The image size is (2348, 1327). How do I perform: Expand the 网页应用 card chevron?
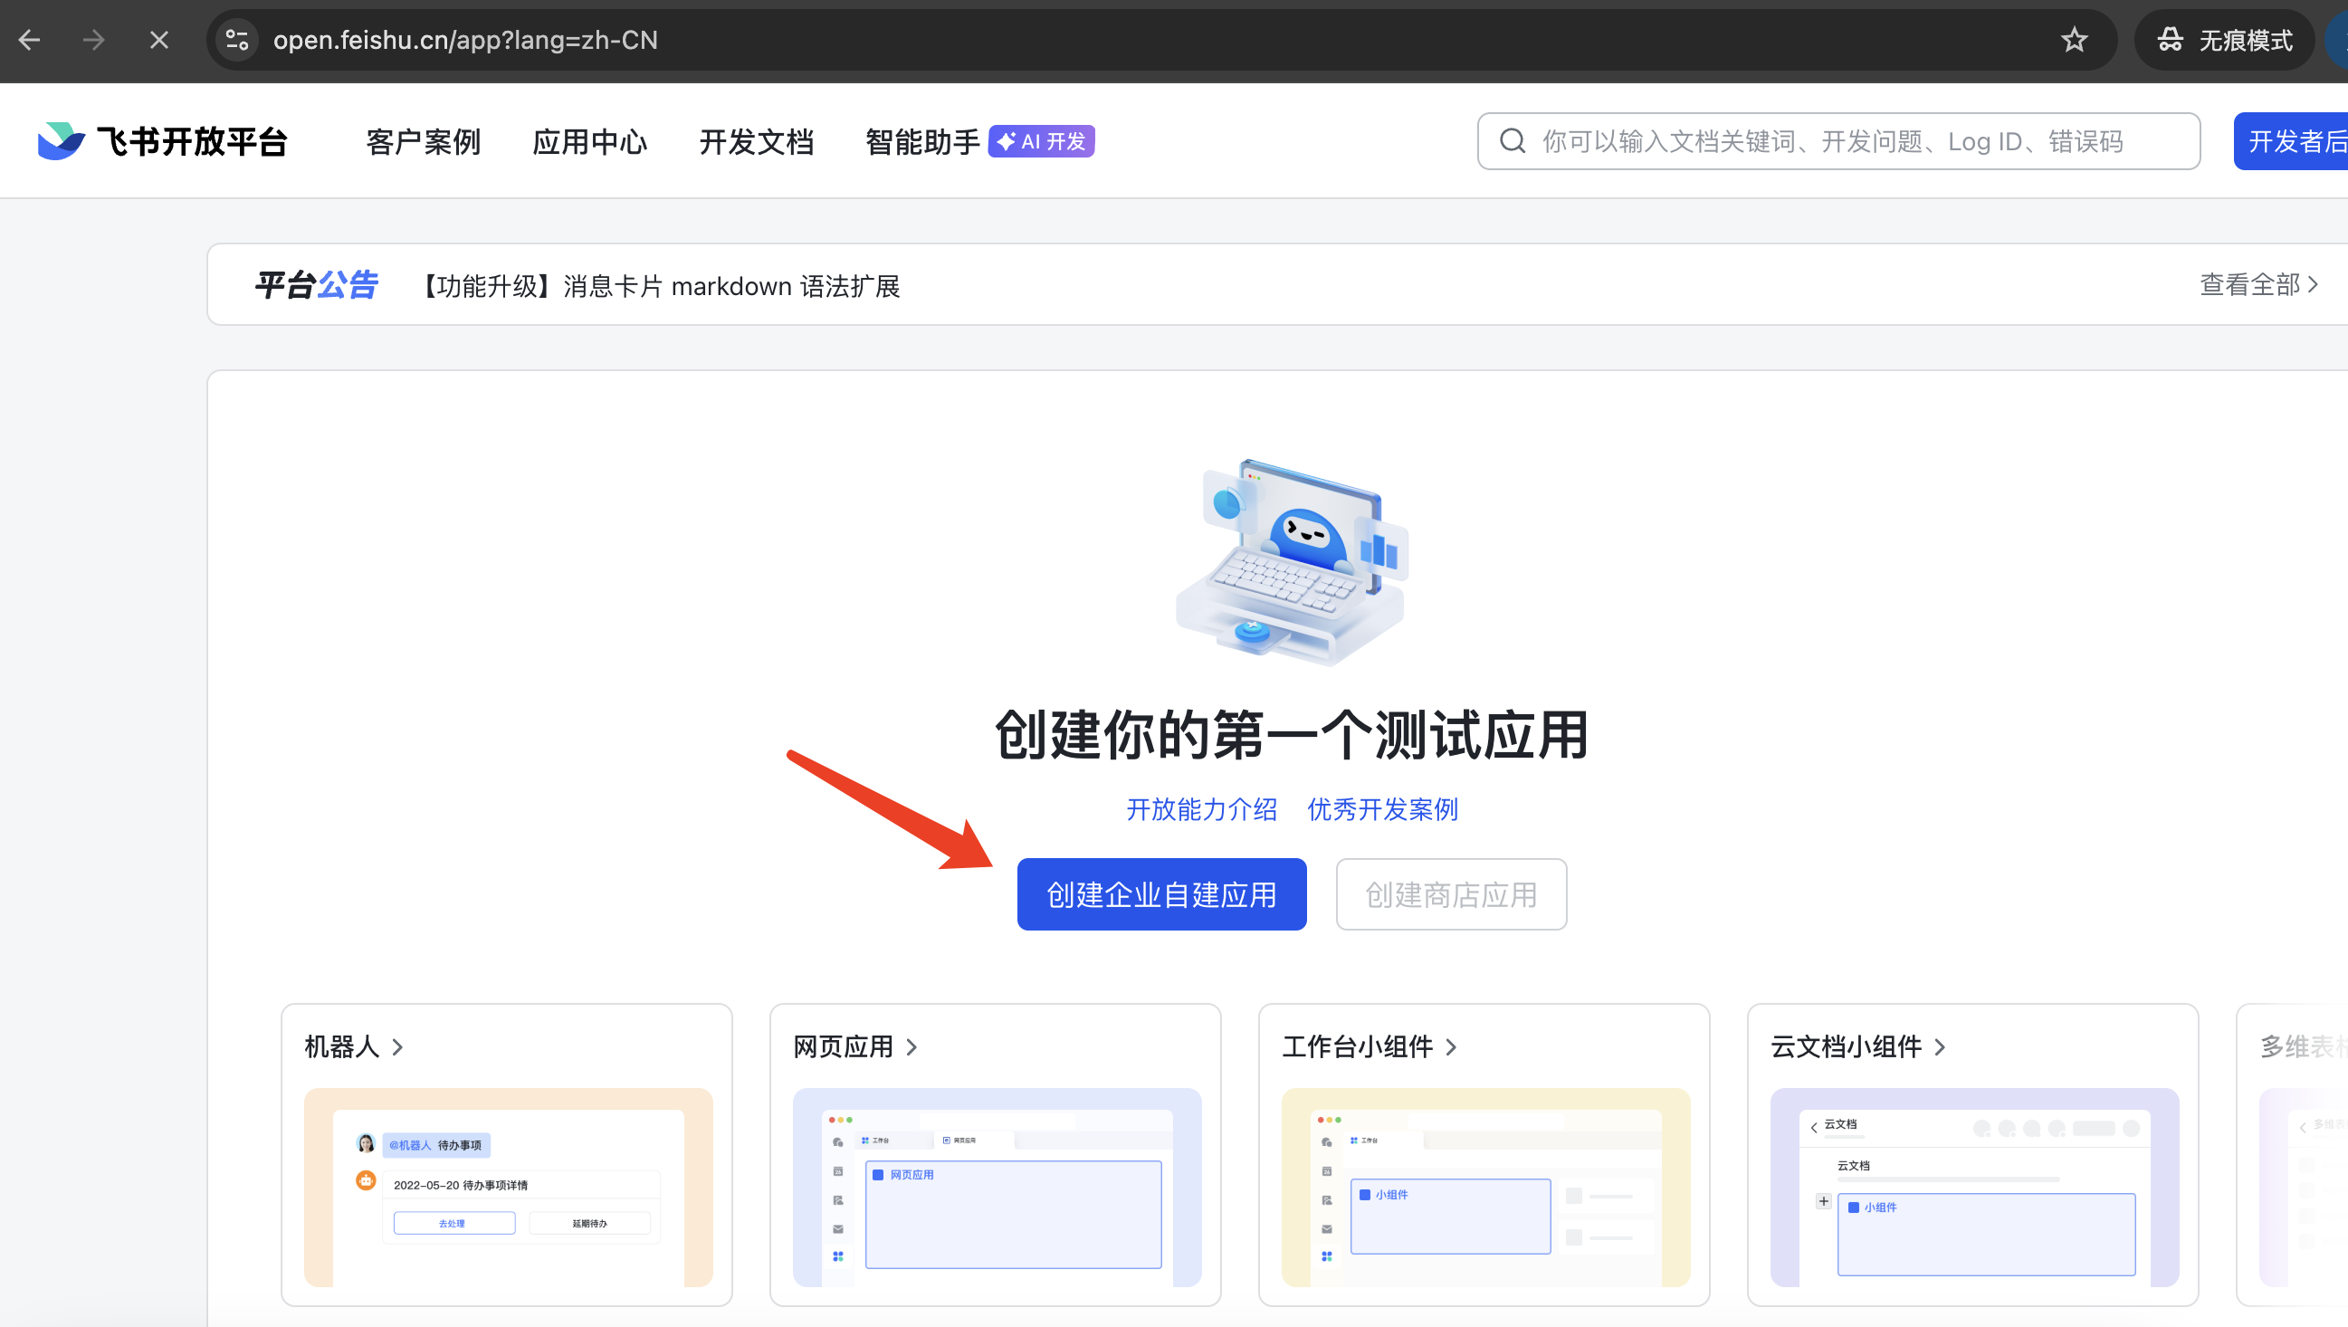[x=912, y=1047]
